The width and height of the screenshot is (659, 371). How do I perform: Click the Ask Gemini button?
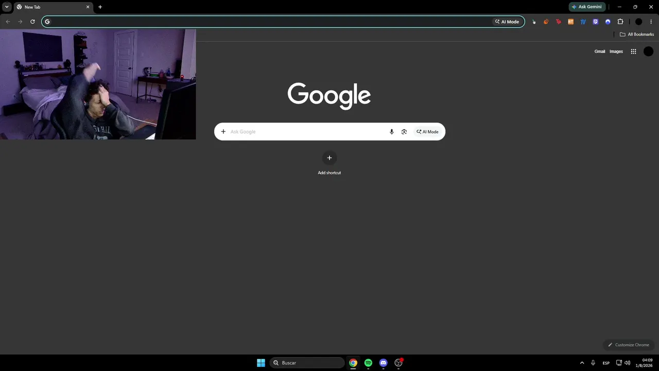point(587,7)
